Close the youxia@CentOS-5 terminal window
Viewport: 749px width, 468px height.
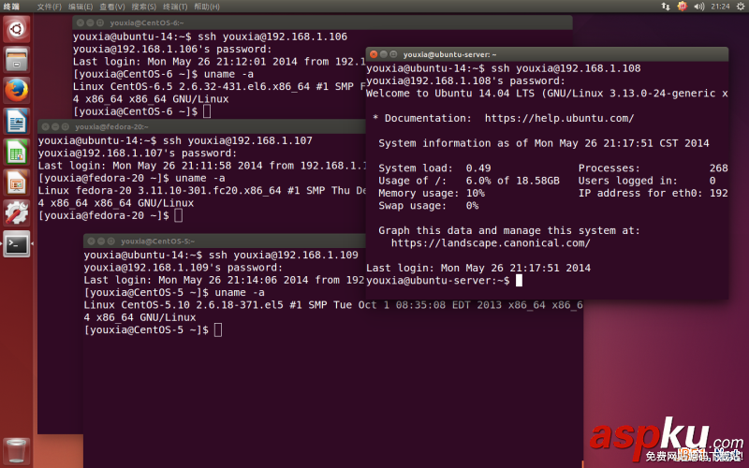pyautogui.click(x=91, y=241)
